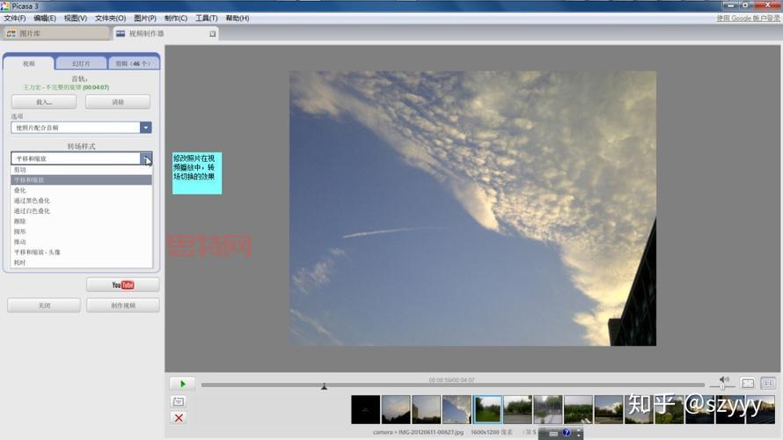Click the YouTube upload button
The width and height of the screenshot is (783, 440).
122,285
